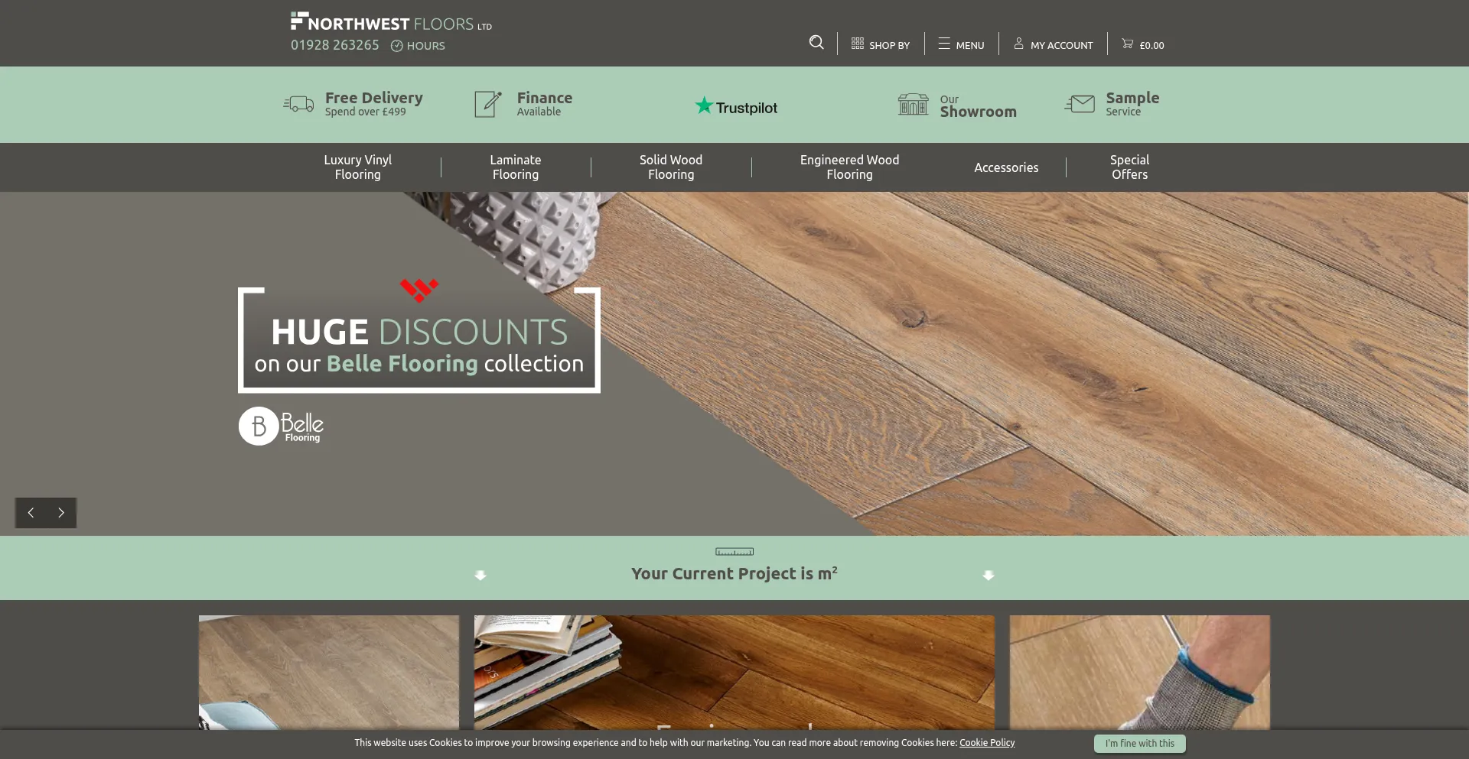
Task: Open Luxury Vinyl Flooring category
Action: tap(357, 167)
